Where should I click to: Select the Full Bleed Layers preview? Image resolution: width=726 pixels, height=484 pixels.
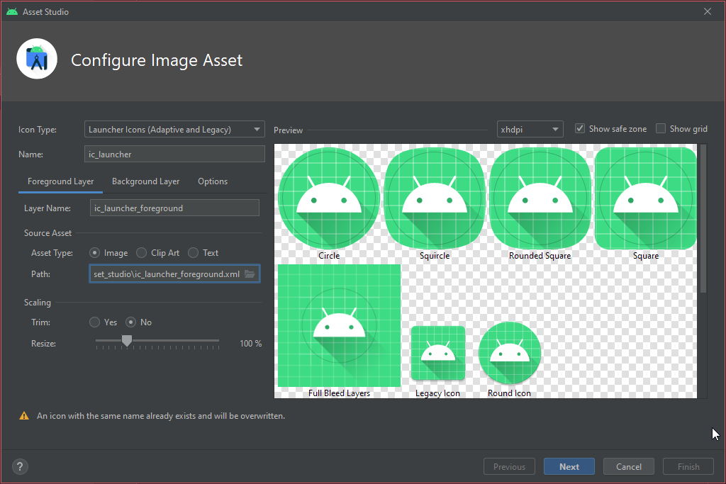[339, 325]
